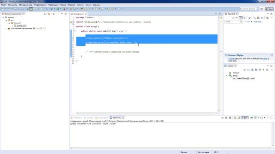Image resolution: width=275 pixels, height=154 pixels.
Task: Open the Navigation menu (Навигация)
Action: [x=53, y=5]
